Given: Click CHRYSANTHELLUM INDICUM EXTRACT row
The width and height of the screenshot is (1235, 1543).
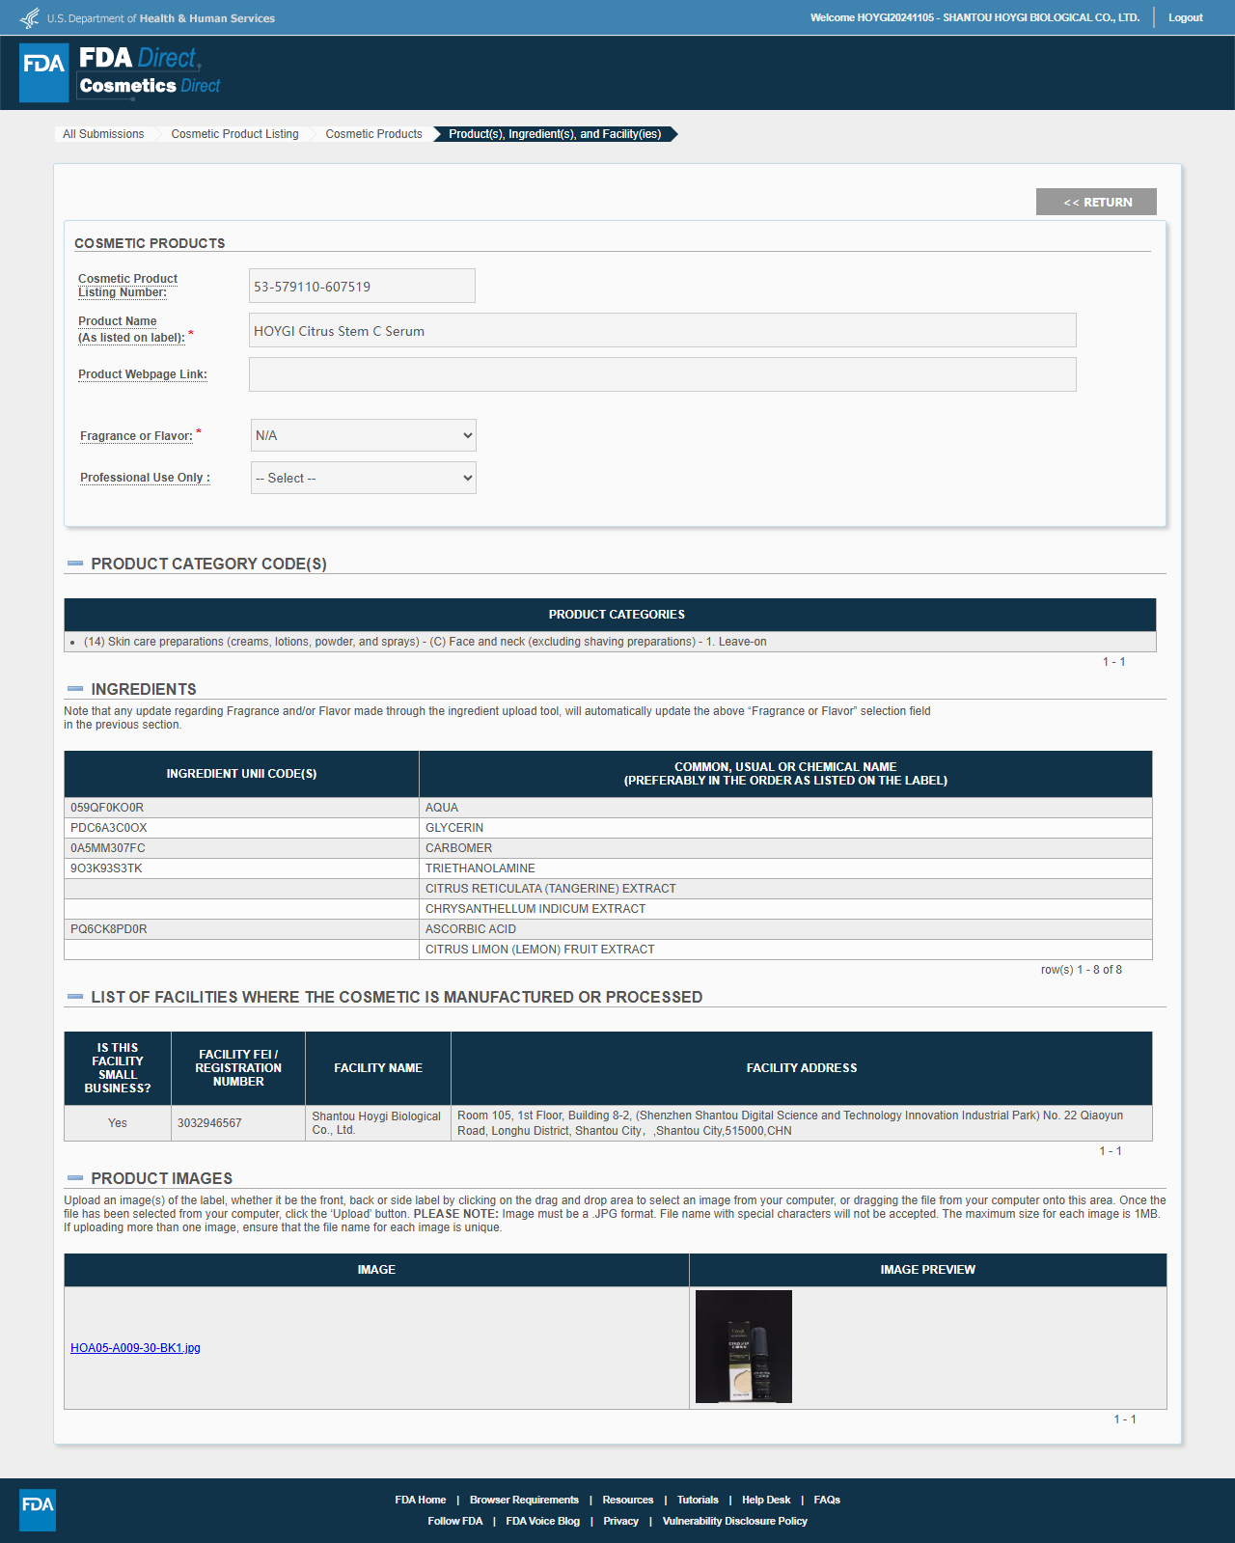Looking at the screenshot, I should point(608,909).
